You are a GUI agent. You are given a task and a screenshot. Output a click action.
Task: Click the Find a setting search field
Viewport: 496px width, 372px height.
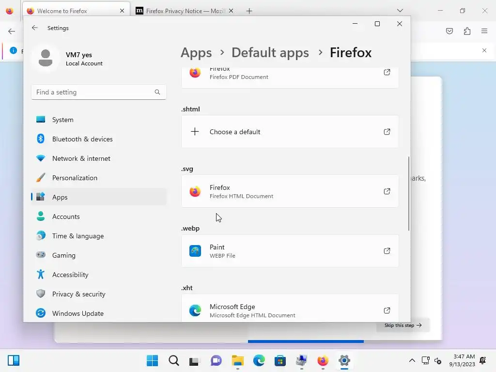point(99,92)
